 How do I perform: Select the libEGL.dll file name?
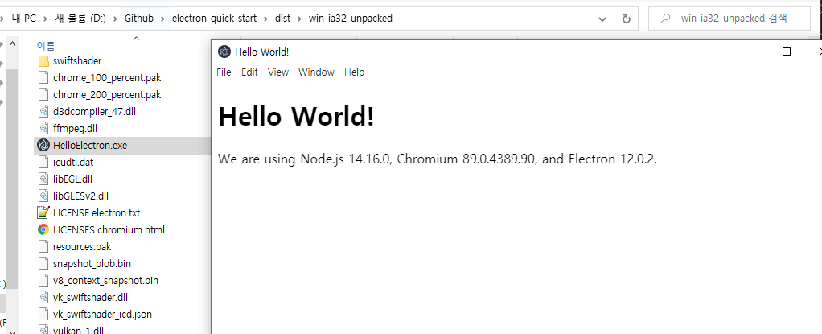point(72,179)
